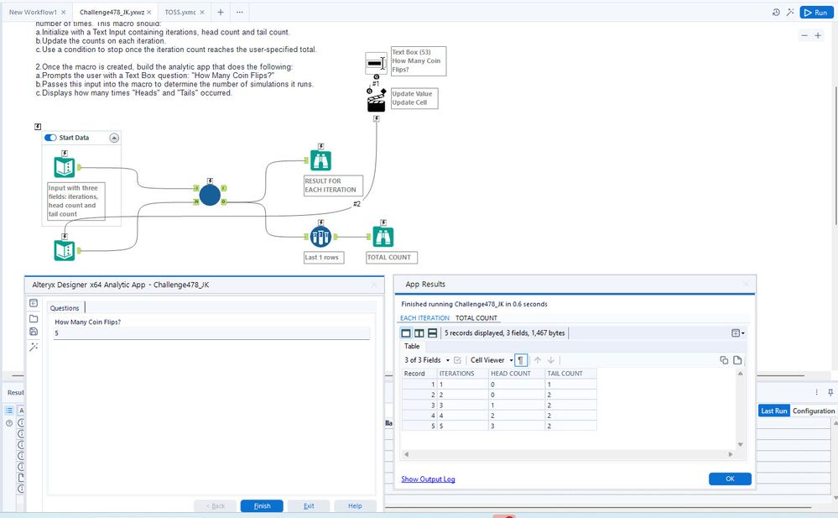Click the pin icon on the right panel
Screen dimensions: 838x518
(830, 392)
